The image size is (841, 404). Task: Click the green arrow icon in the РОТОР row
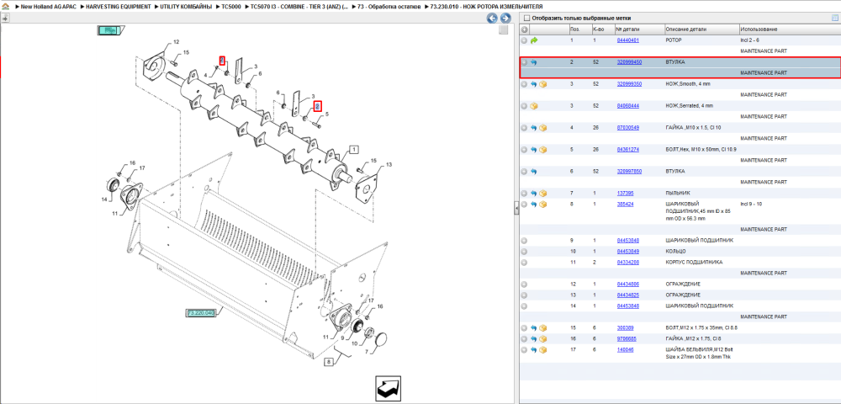534,40
